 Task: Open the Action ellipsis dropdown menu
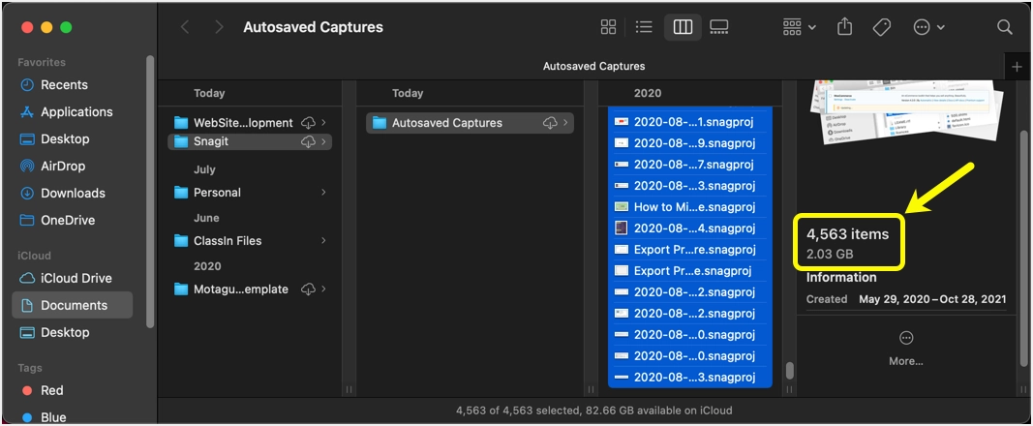(x=928, y=27)
